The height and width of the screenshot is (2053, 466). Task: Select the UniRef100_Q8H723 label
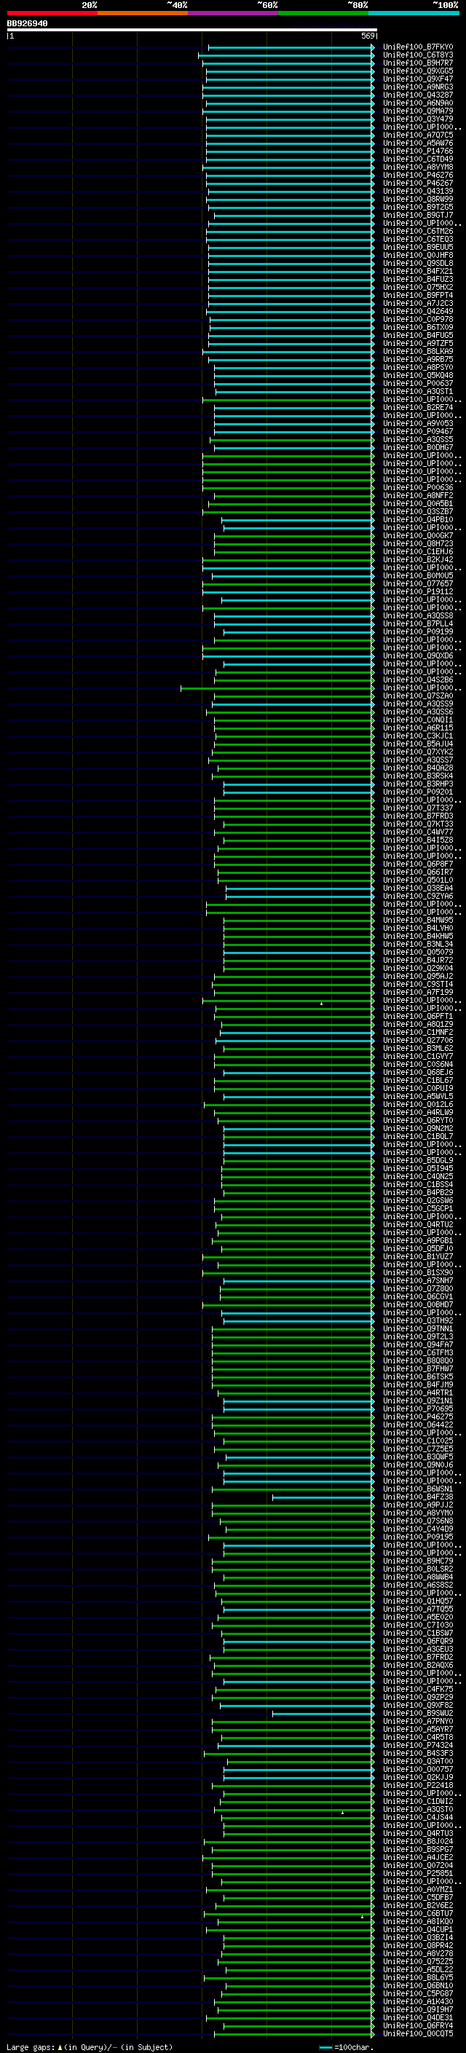[417, 543]
